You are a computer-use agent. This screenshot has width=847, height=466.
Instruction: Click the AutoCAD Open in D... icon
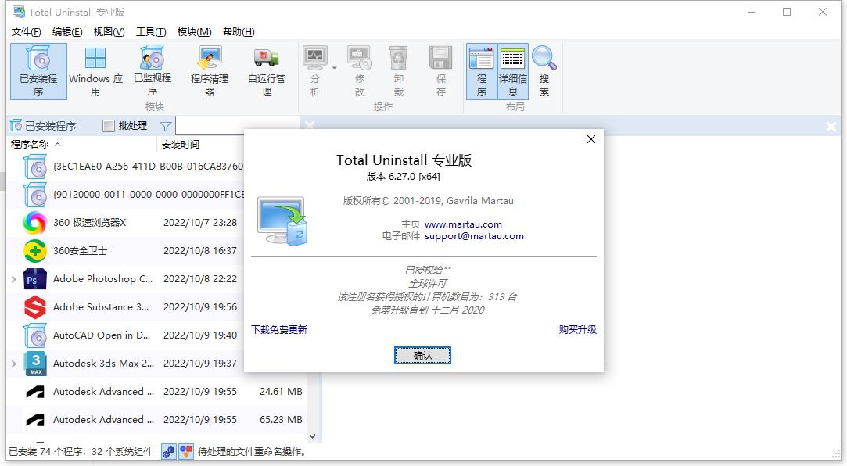pyautogui.click(x=35, y=335)
